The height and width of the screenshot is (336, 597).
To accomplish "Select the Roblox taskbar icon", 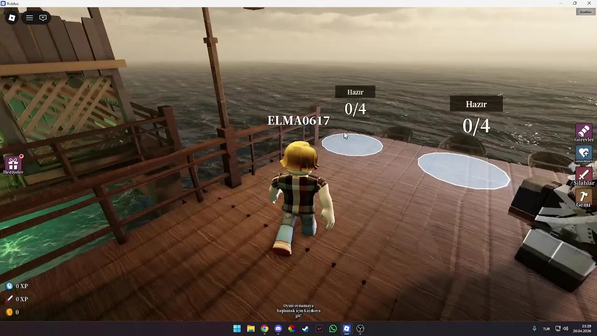I will [x=347, y=329].
